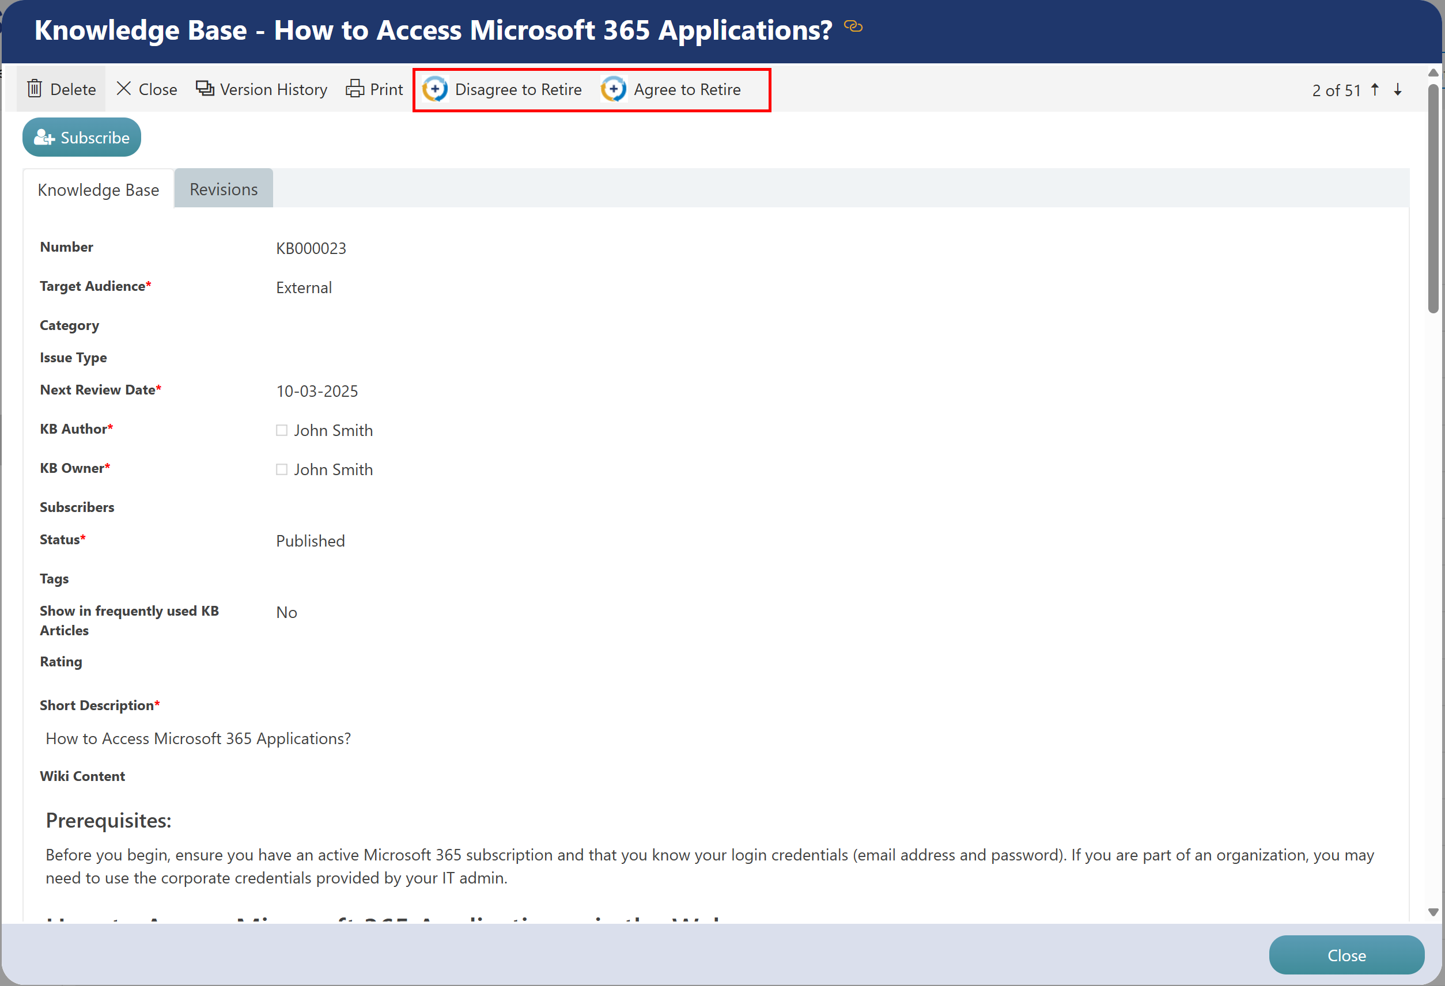Click Disagree to Retire action
Viewport: 1445px width, 986px height.
point(502,89)
